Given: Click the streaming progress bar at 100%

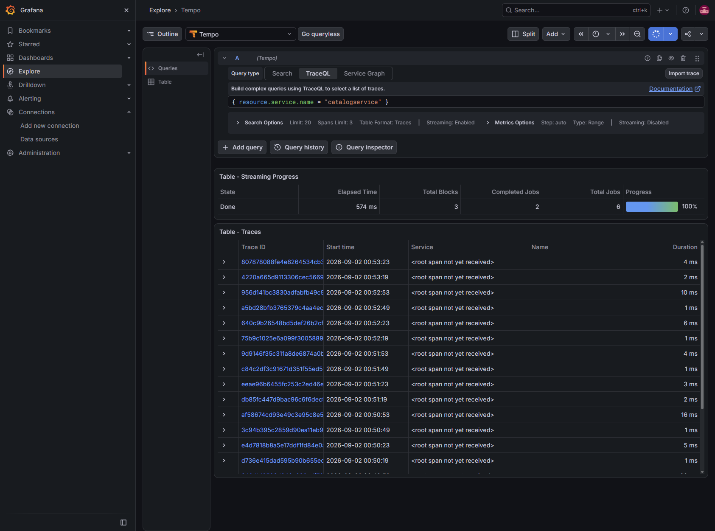Looking at the screenshot, I should (x=652, y=207).
